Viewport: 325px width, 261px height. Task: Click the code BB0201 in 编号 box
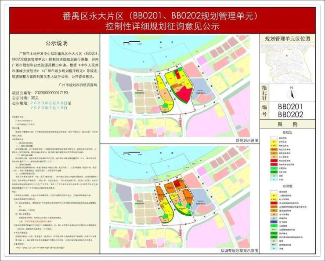click(291, 107)
